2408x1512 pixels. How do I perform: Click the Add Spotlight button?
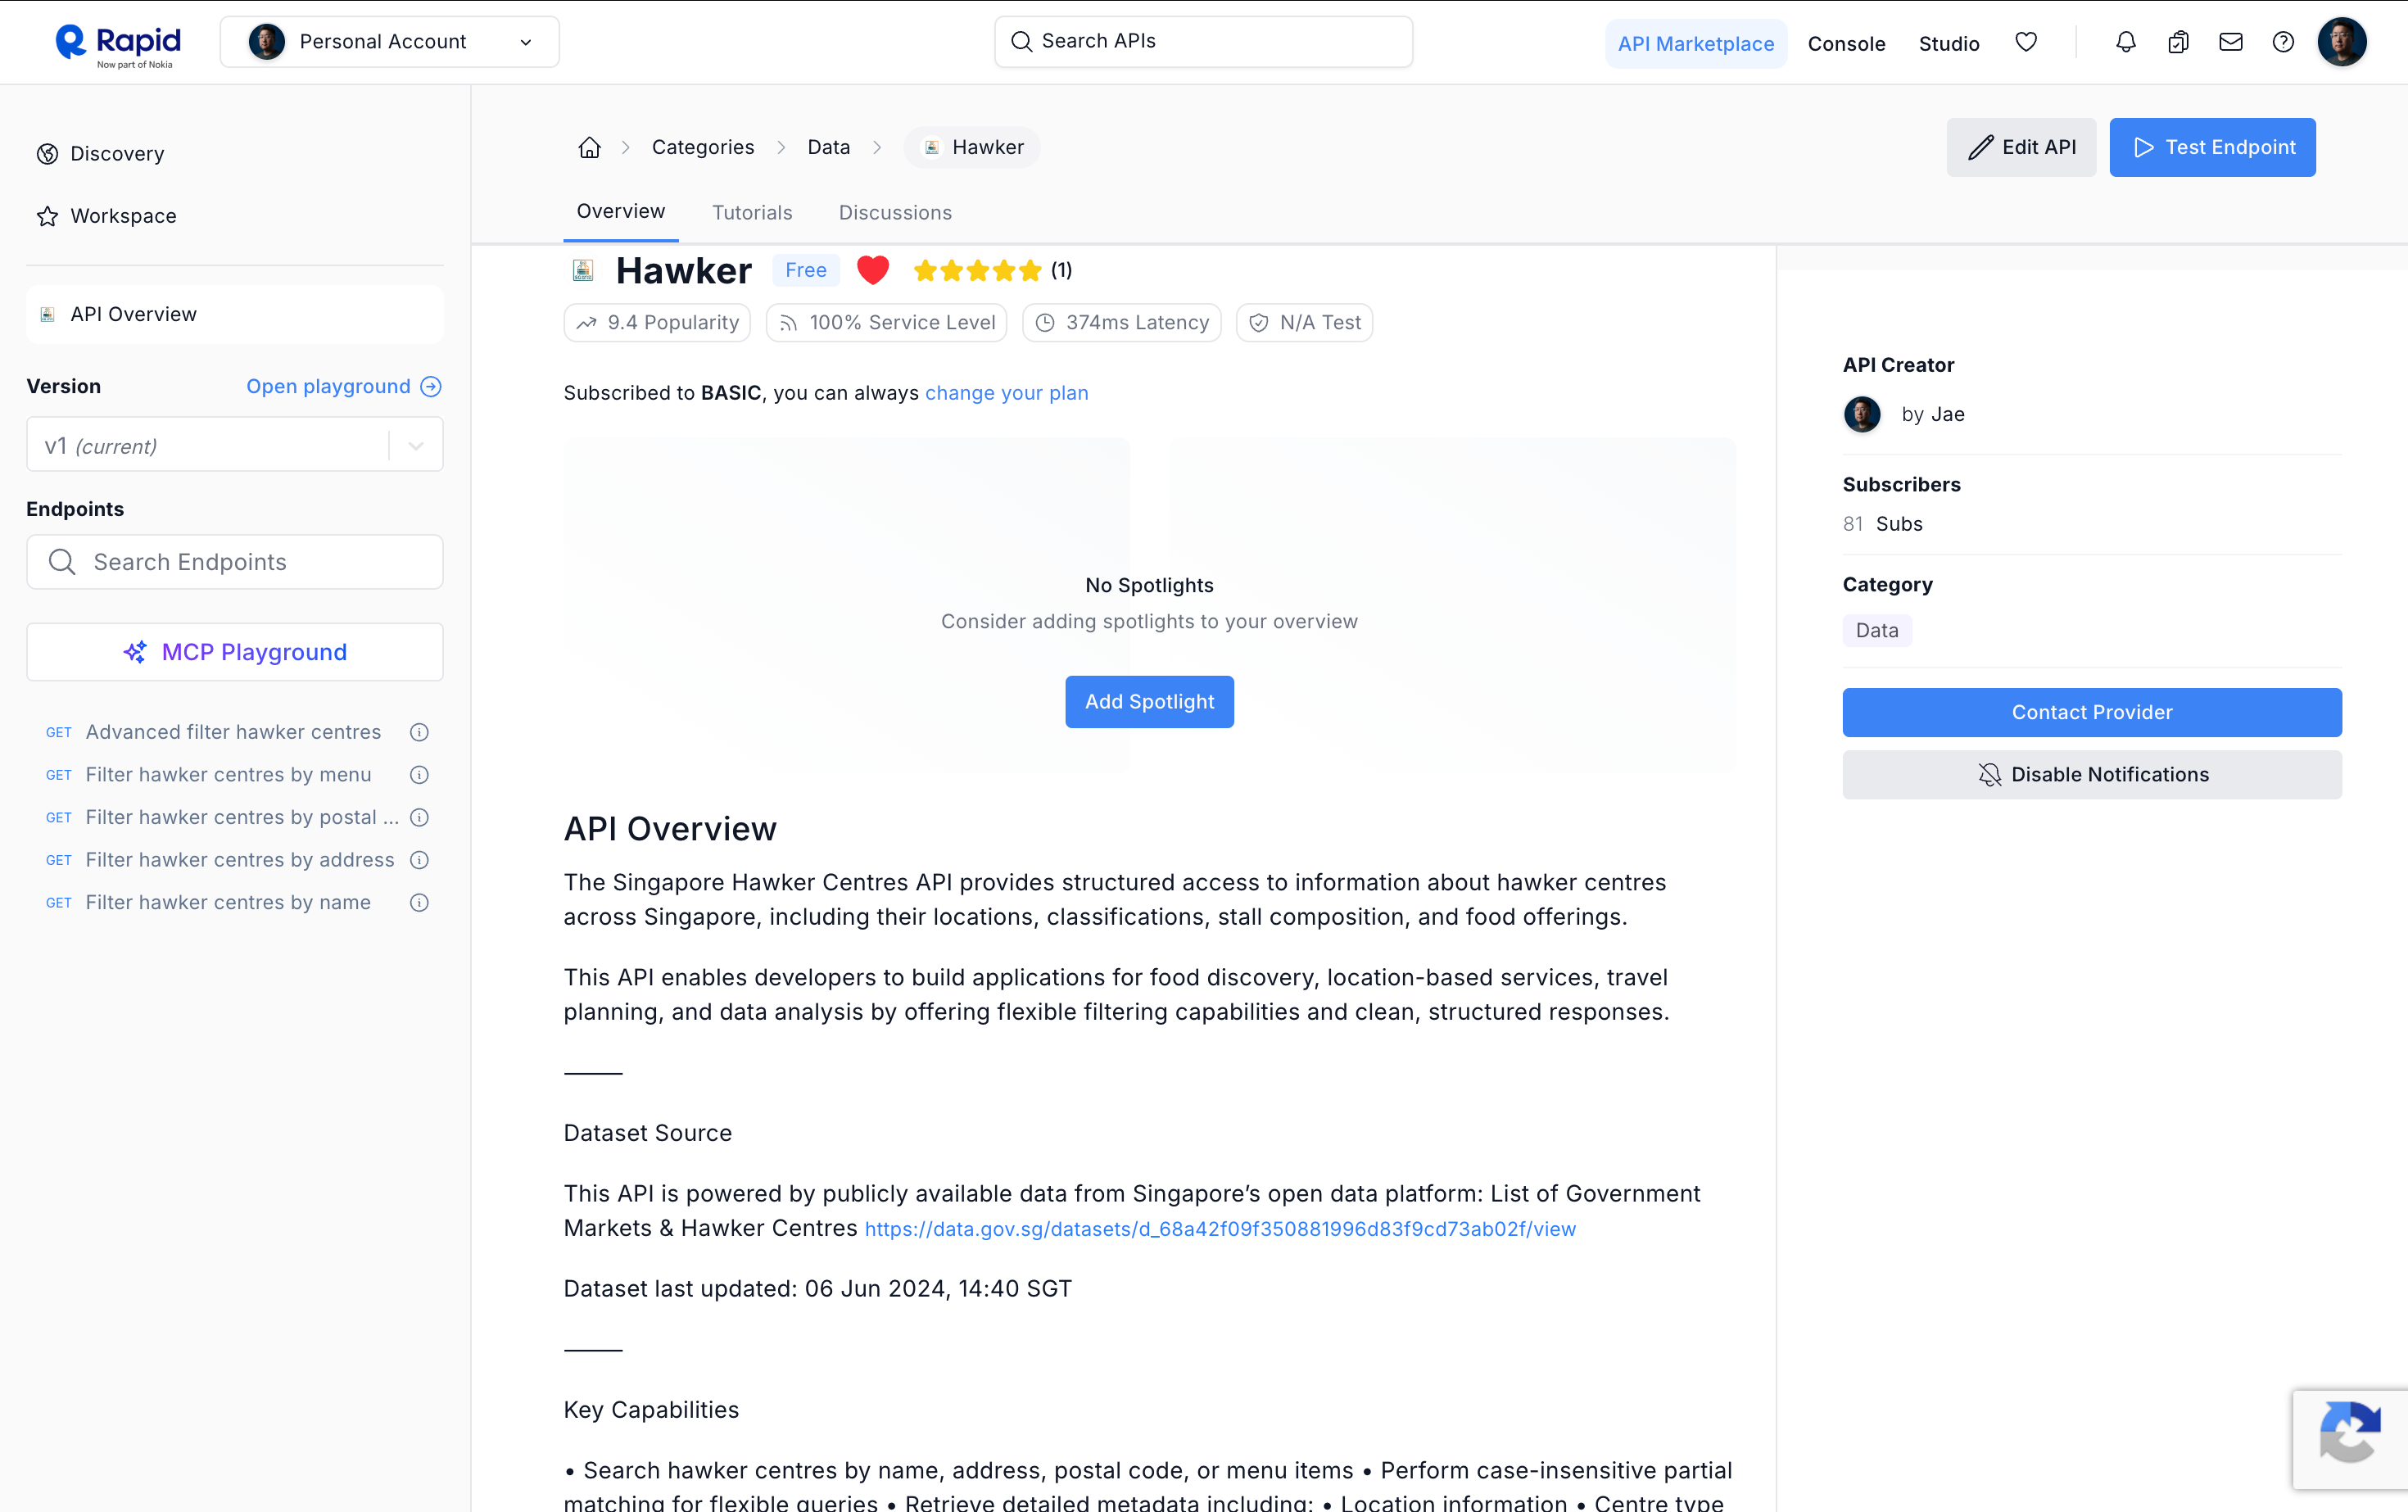click(1149, 702)
